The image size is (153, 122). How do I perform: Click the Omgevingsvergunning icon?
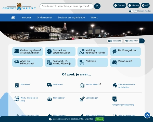pyautogui.click(x=115, y=99)
